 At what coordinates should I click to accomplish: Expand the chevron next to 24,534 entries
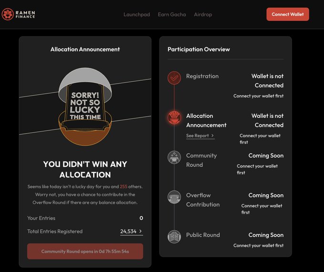(x=141, y=231)
